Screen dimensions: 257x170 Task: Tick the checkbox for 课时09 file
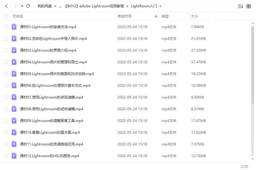coord(6,121)
